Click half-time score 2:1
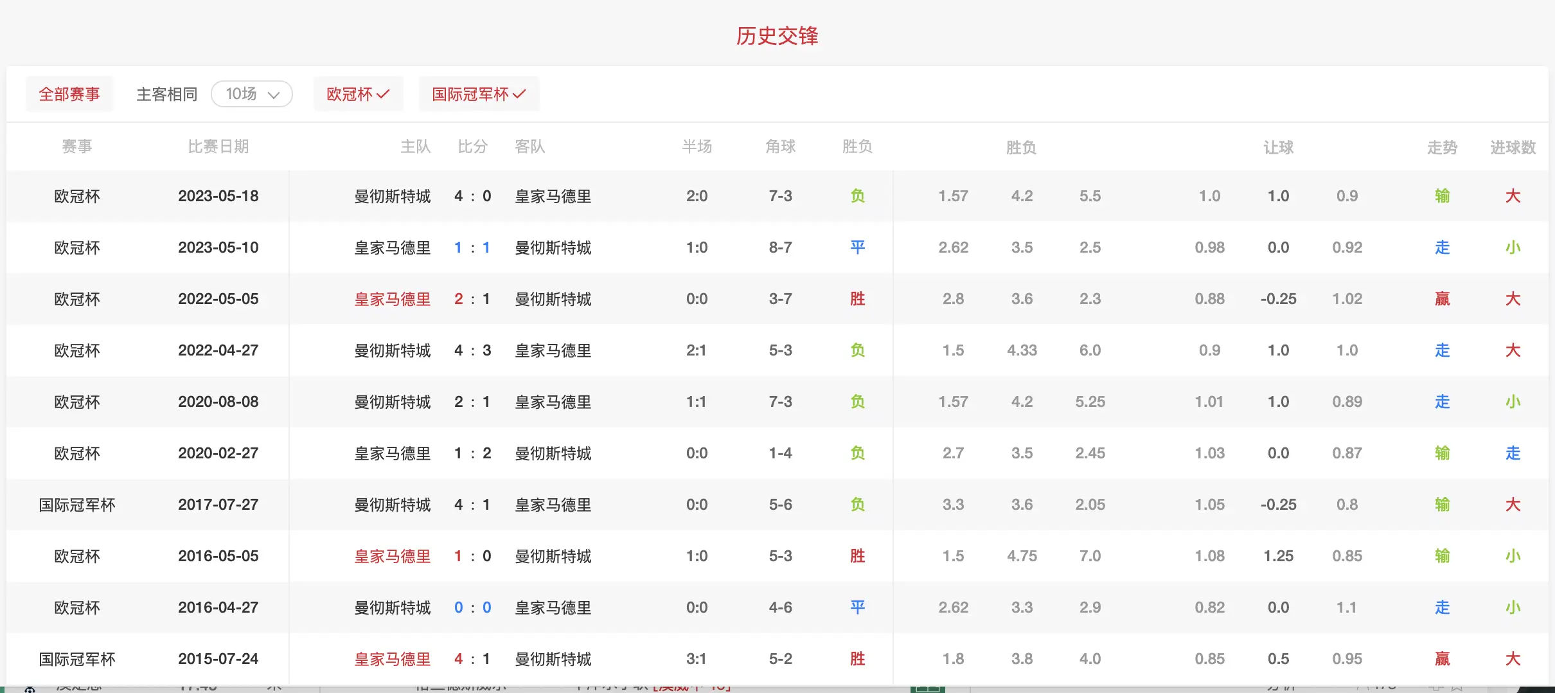The height and width of the screenshot is (693, 1555). [697, 350]
